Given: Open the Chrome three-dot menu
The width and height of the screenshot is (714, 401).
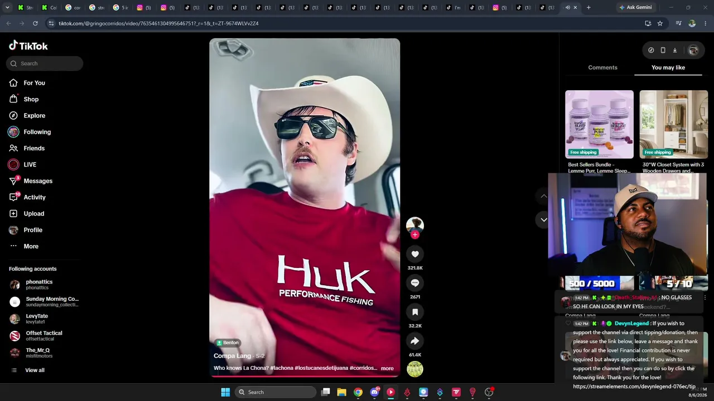Looking at the screenshot, I should [x=706, y=23].
